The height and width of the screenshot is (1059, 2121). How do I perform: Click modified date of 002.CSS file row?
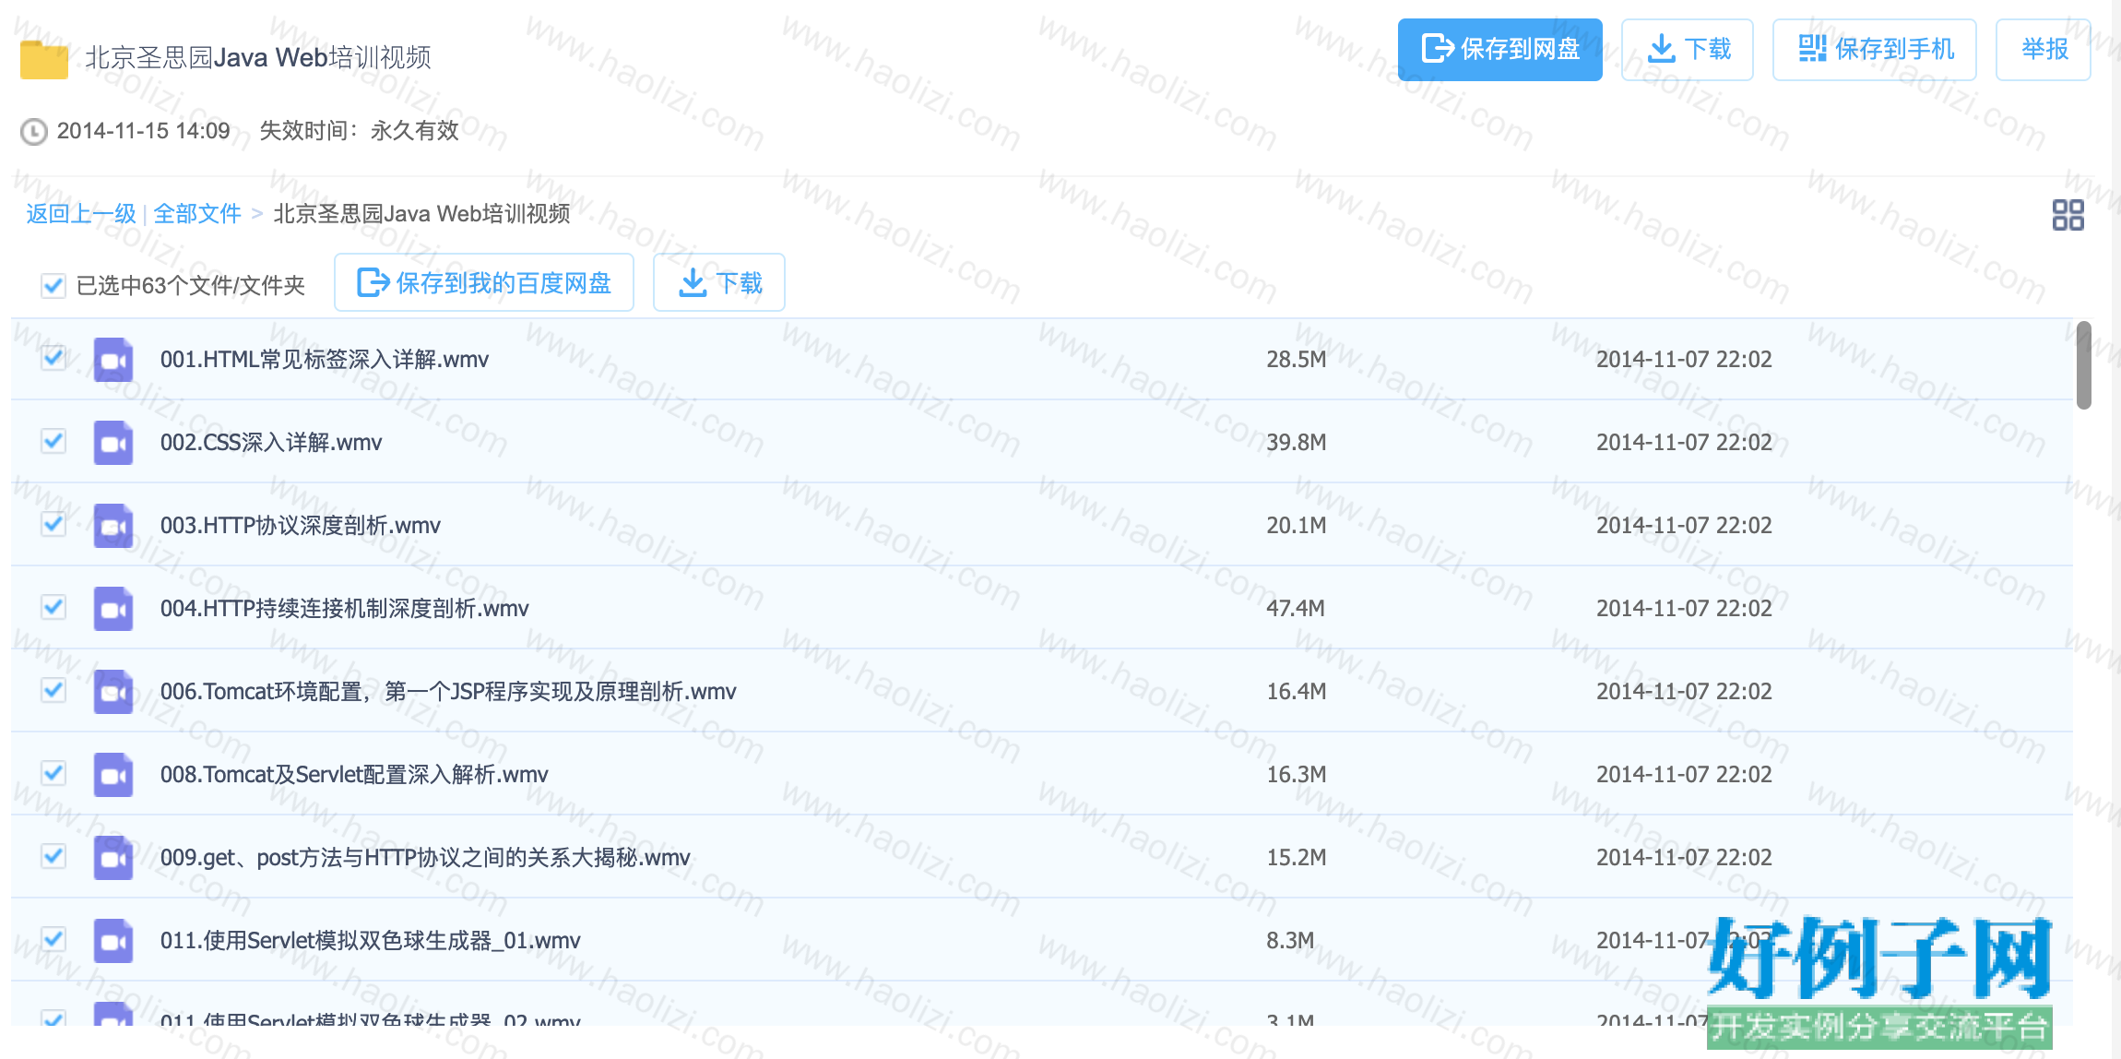[1684, 443]
